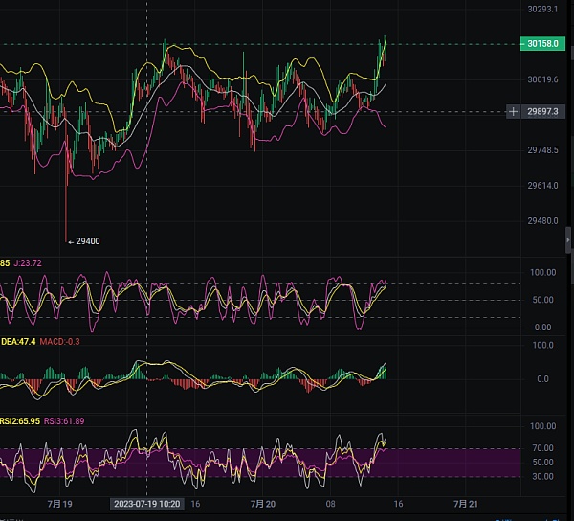Viewport: 574px width, 521px height.
Task: Click the 29748.5 price axis label
Action: 542,150
